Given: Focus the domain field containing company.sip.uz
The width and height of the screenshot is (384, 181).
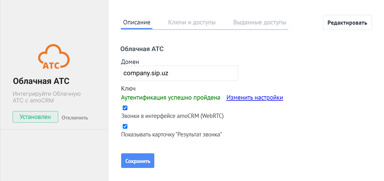Looking at the screenshot, I should click(x=179, y=74).
